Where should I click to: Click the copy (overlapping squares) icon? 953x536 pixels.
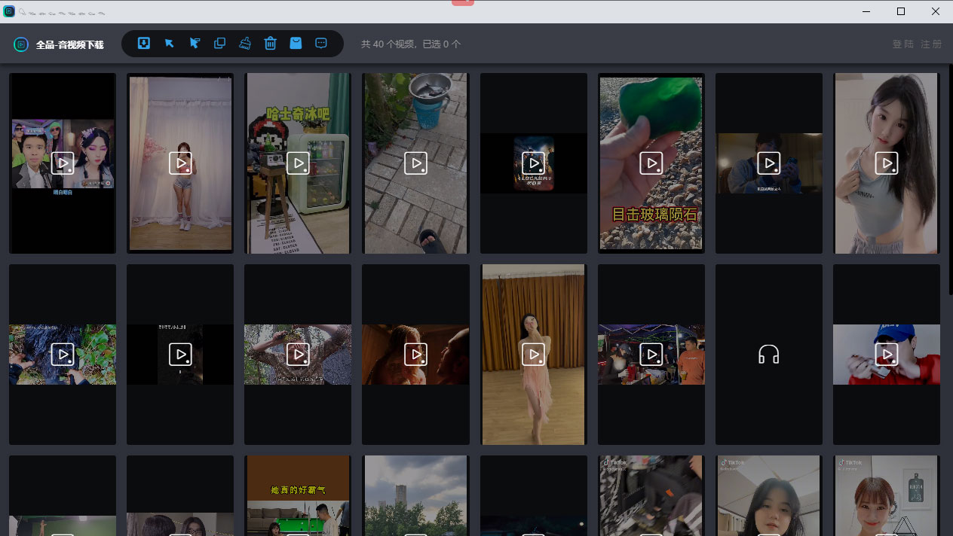click(x=220, y=44)
